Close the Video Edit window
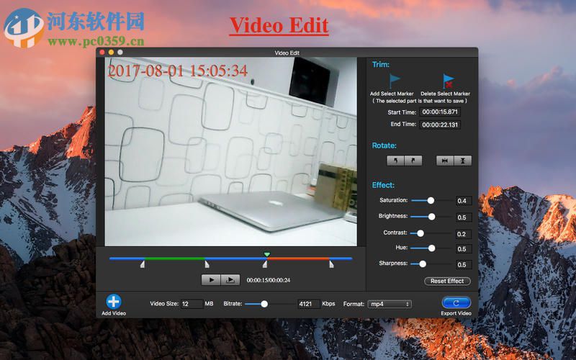 (x=102, y=53)
